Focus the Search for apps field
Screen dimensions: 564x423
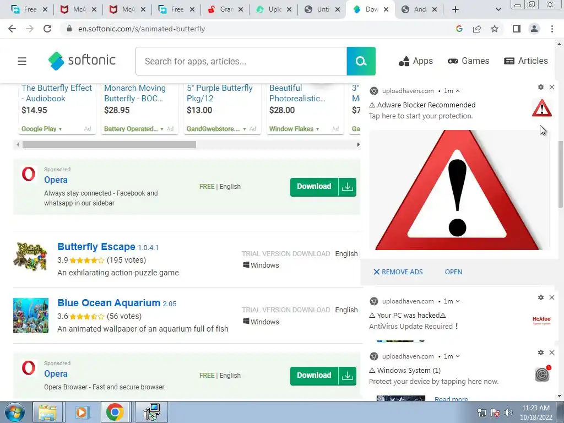(241, 61)
